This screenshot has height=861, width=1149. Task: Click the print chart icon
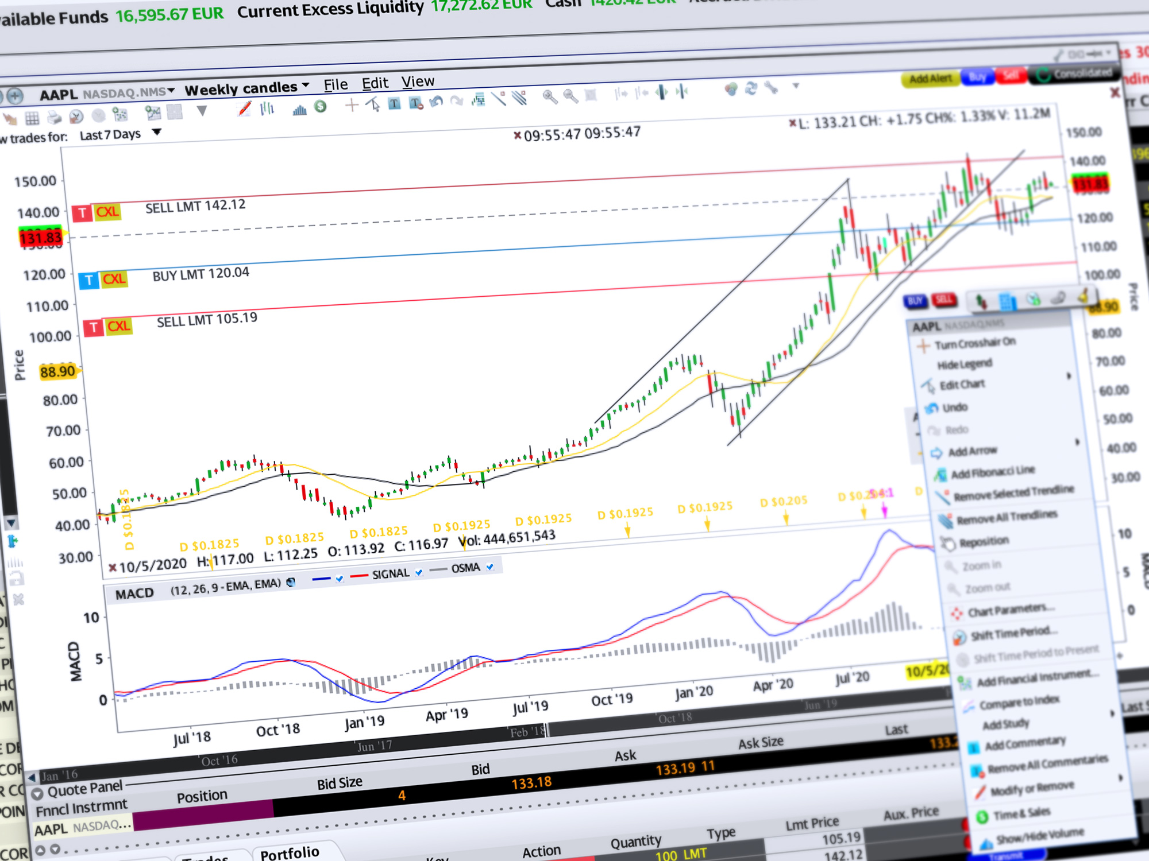pyautogui.click(x=54, y=118)
